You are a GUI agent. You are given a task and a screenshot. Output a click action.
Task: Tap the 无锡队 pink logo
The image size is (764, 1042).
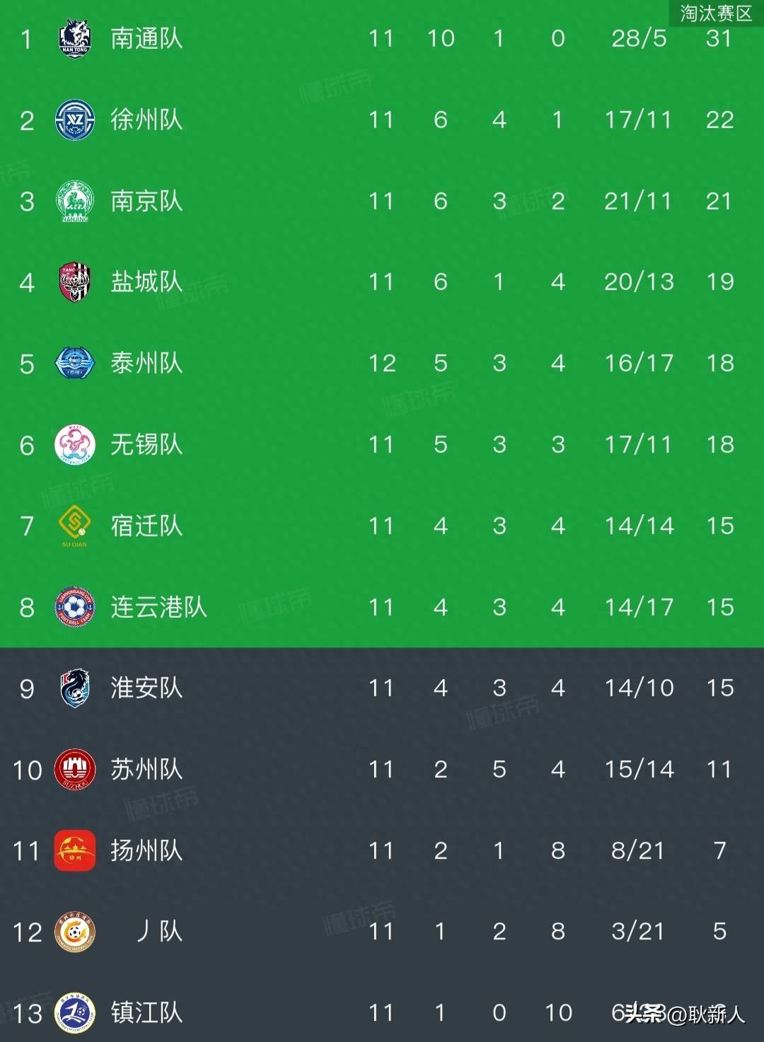coord(74,445)
